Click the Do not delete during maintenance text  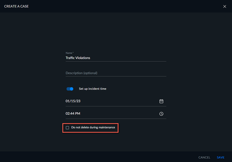point(93,128)
